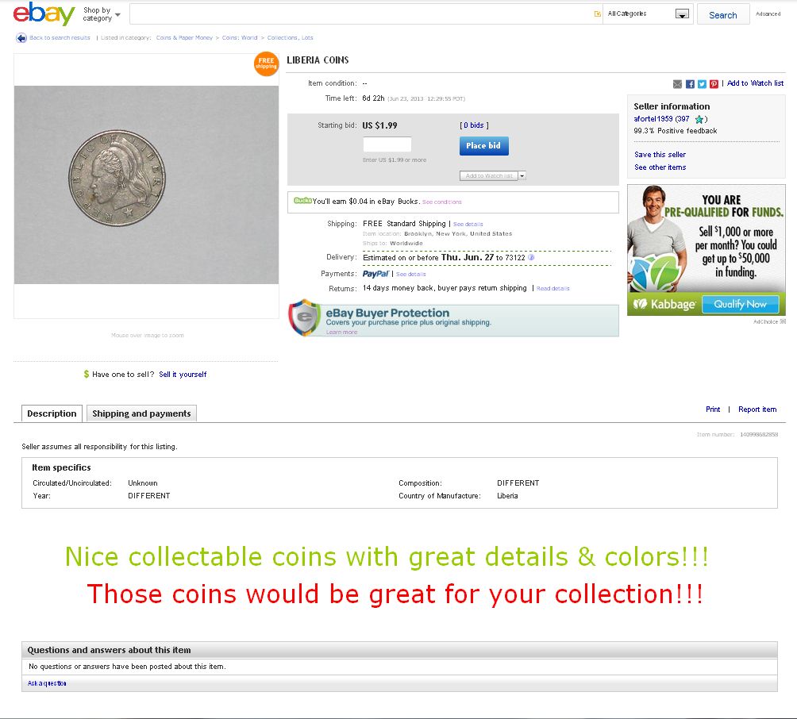The width and height of the screenshot is (797, 719).
Task: Click the bid amount input field
Action: [387, 144]
